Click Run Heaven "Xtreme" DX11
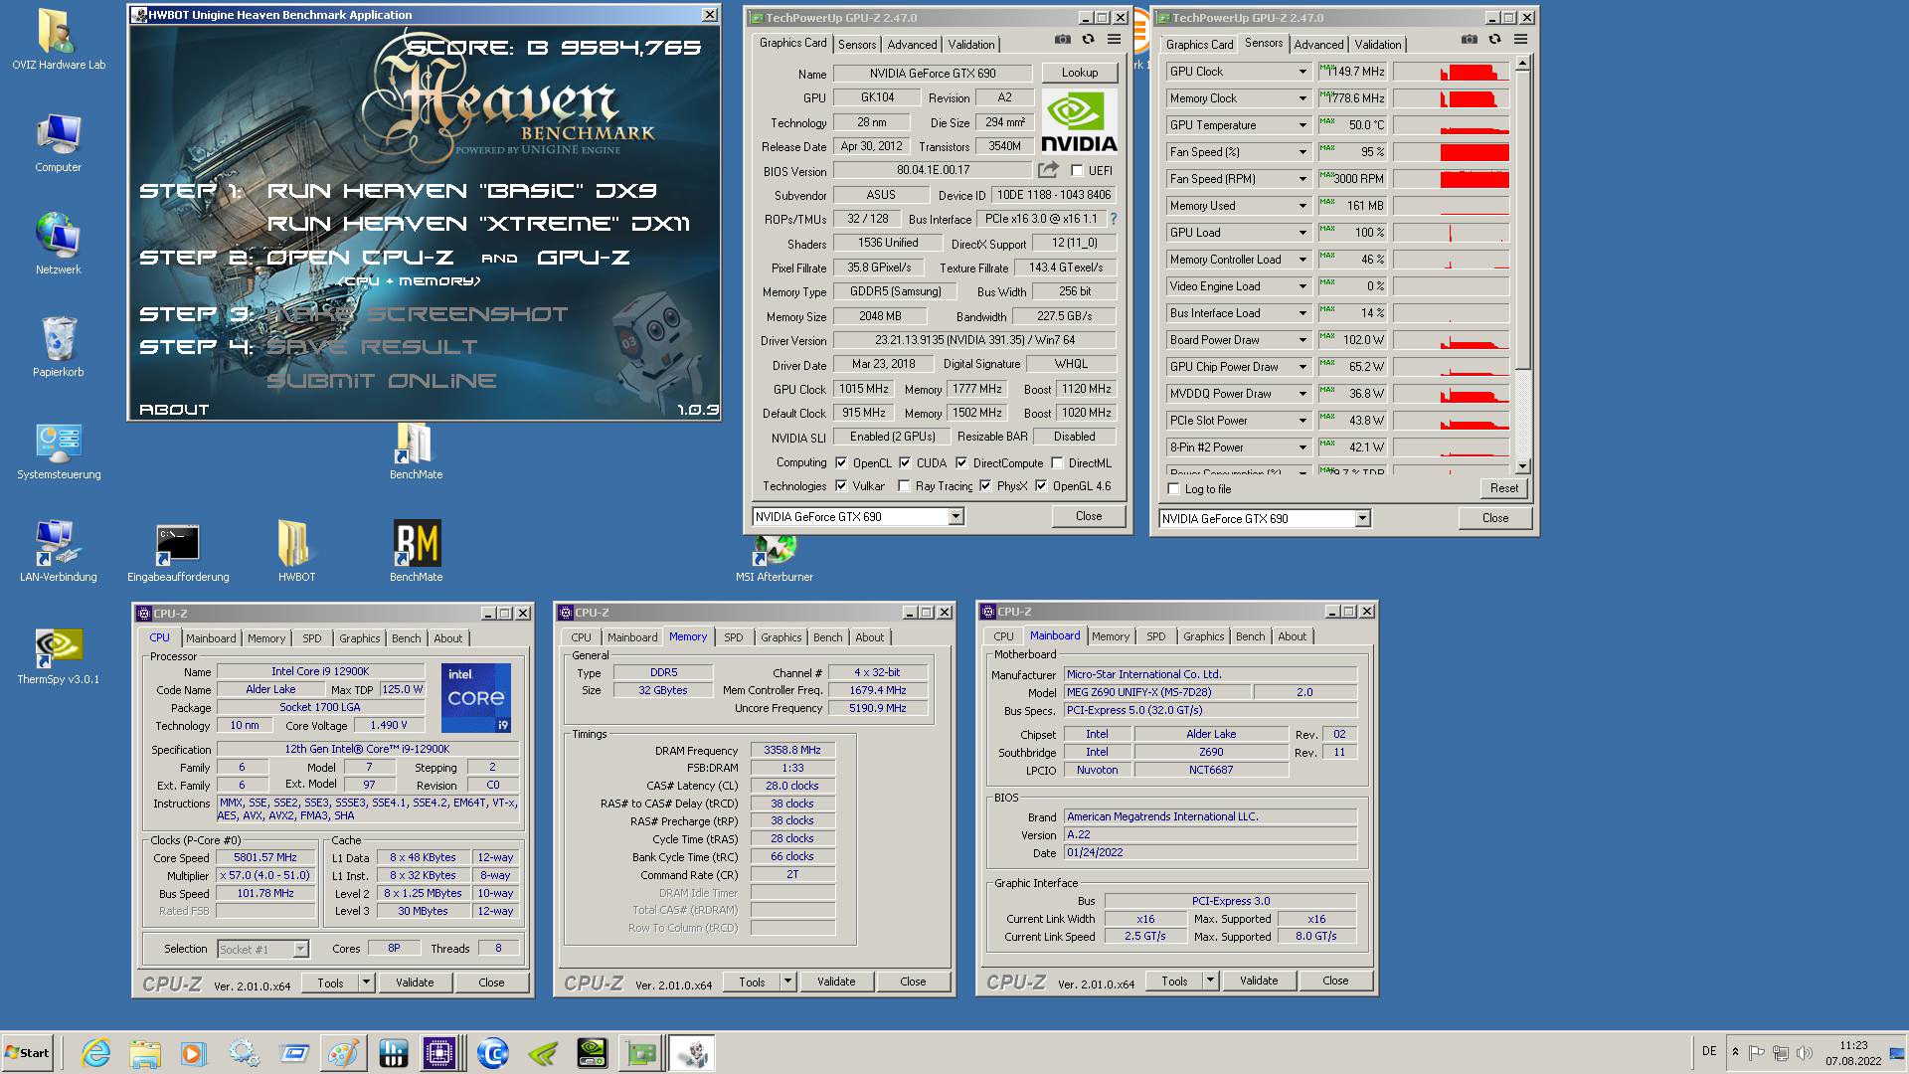Screen dimensions: 1909x1074 (x=478, y=224)
